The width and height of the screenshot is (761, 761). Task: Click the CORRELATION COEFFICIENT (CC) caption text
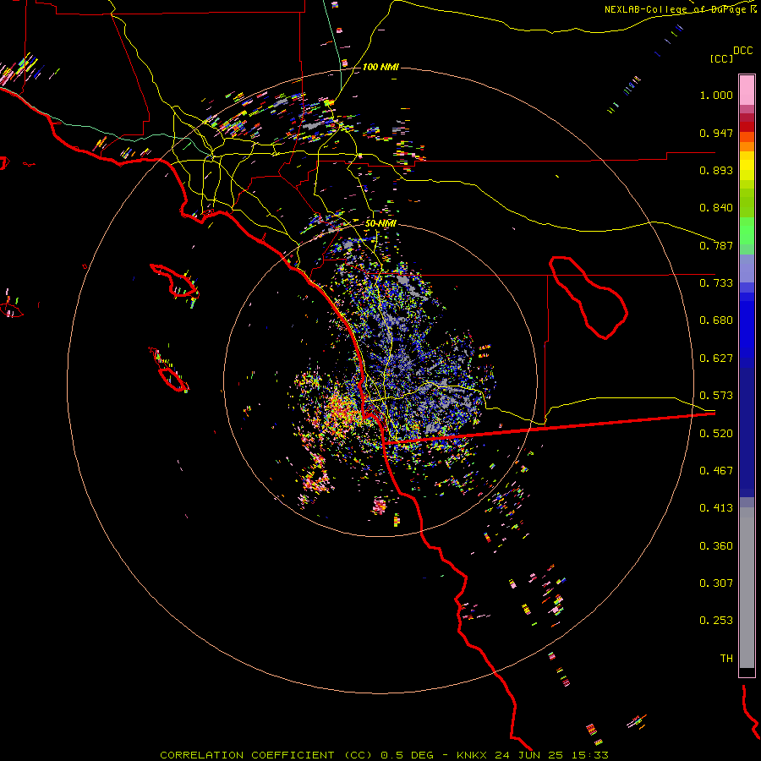pyautogui.click(x=266, y=755)
